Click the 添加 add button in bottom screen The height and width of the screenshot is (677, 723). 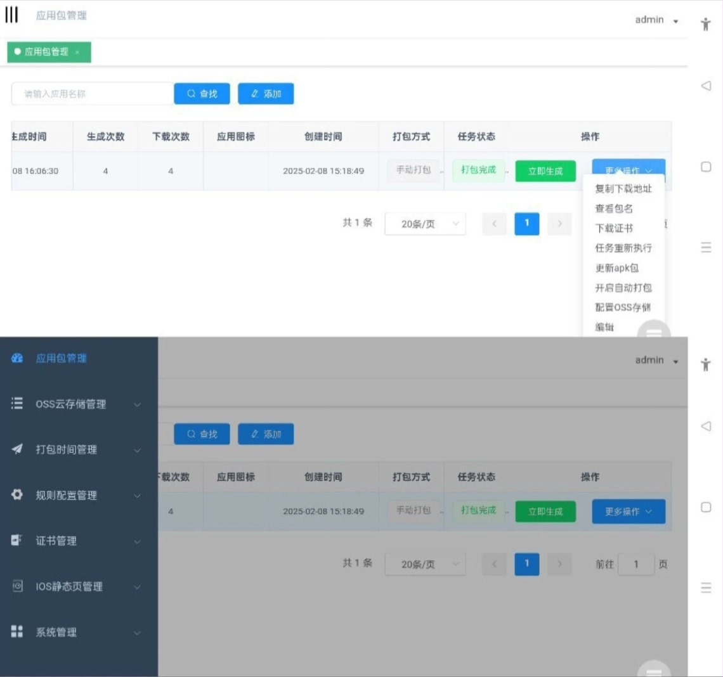pyautogui.click(x=266, y=434)
